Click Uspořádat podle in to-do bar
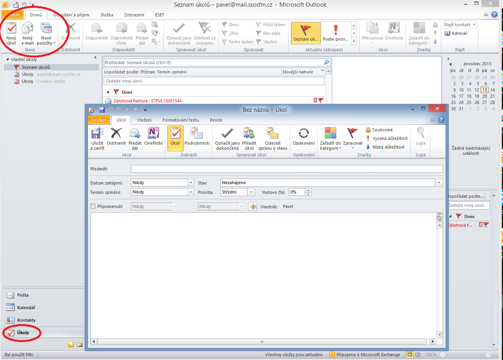This screenshot has height=360, width=503. coord(466,196)
